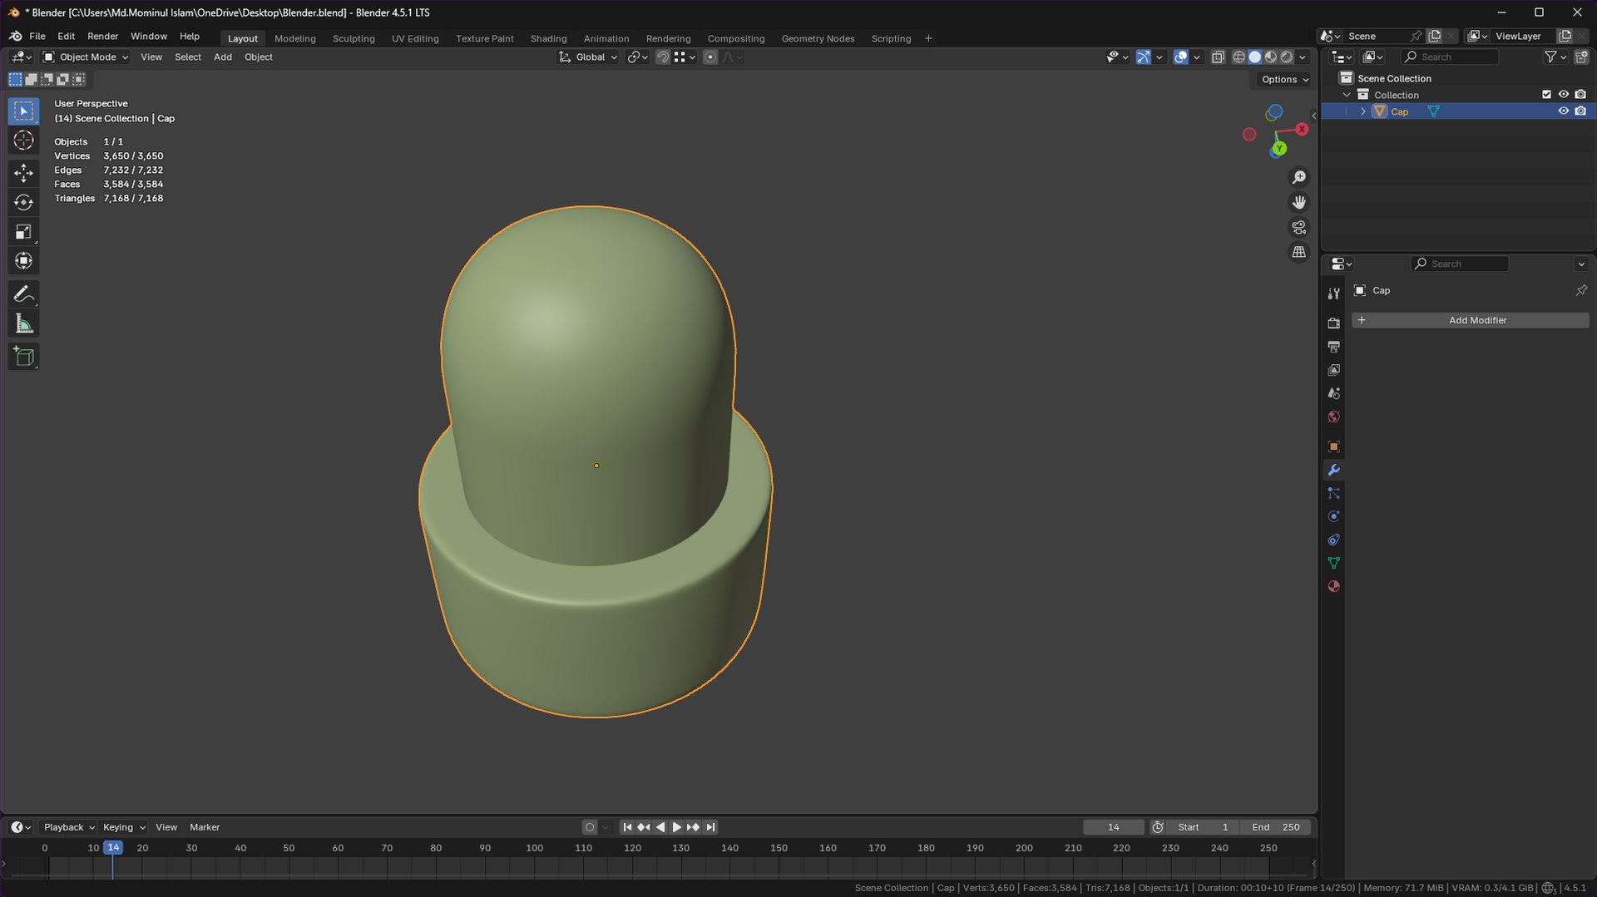Collapse the Collection tree row

point(1347,95)
